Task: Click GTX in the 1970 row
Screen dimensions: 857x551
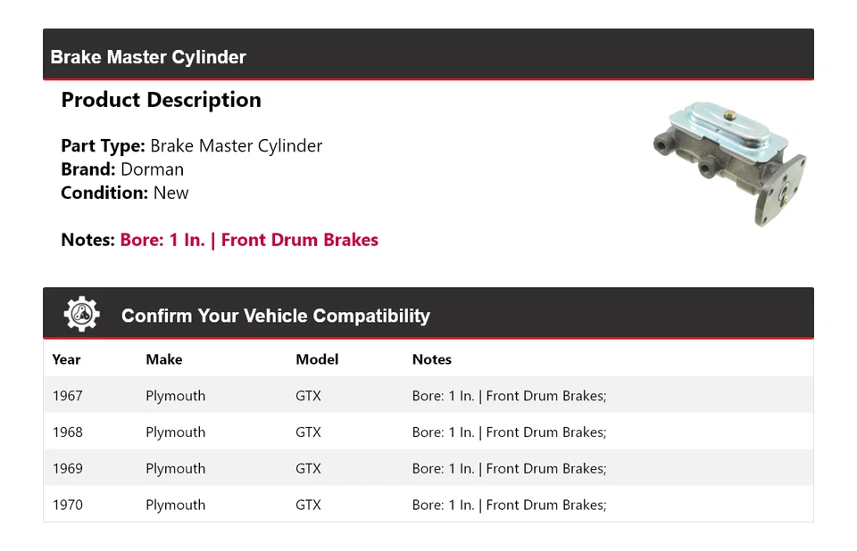Action: 308,505
